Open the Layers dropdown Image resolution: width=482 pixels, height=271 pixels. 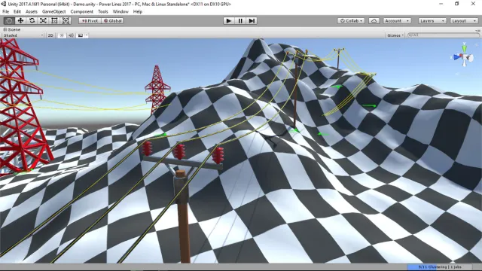pyautogui.click(x=432, y=20)
